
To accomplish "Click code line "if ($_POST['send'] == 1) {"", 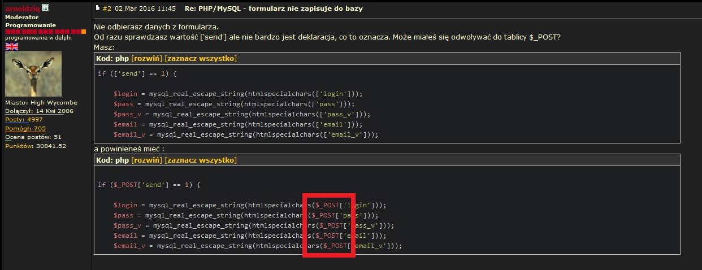I will coord(150,185).
